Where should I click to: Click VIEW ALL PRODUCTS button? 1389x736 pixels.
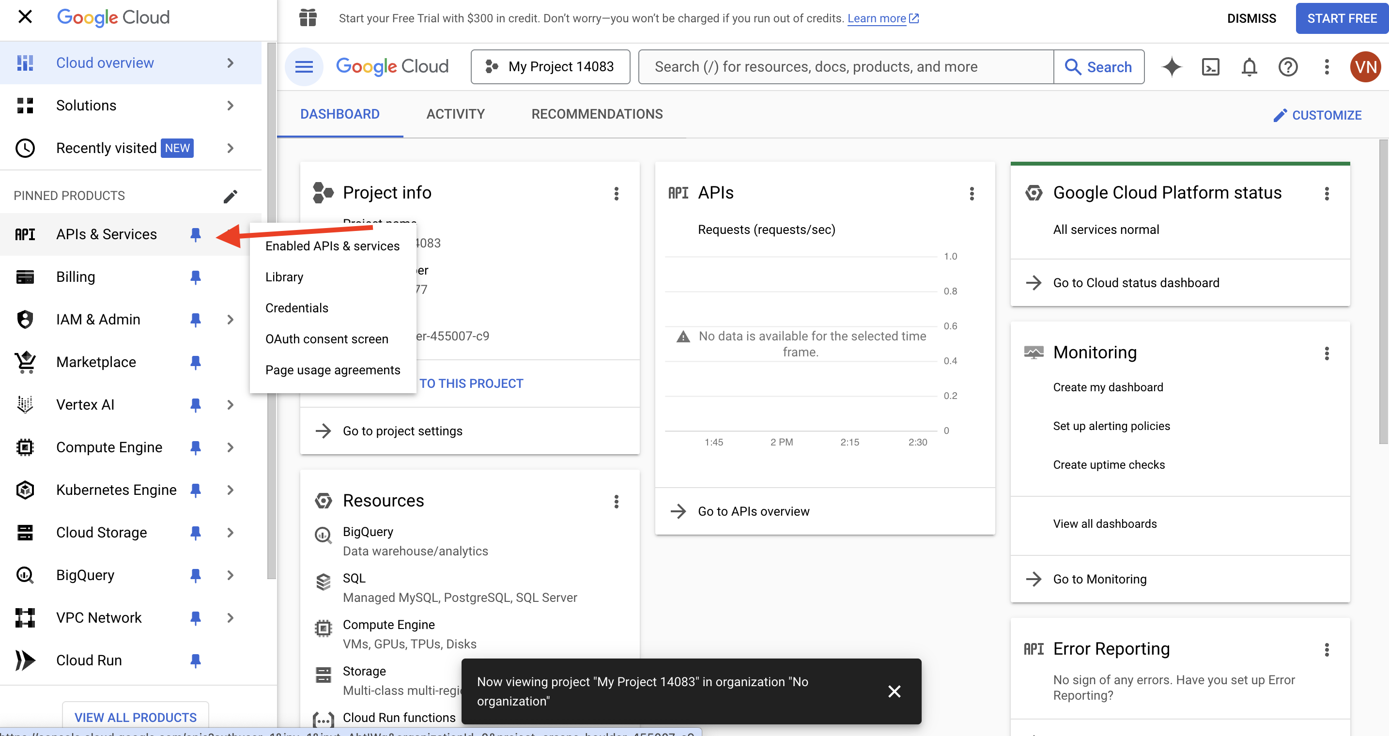(x=135, y=718)
